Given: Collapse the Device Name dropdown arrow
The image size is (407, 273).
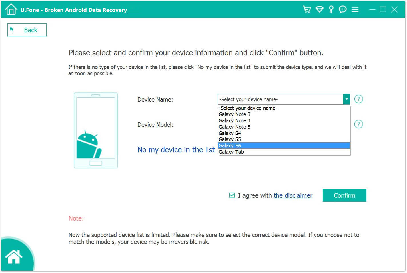Looking at the screenshot, I should tap(346, 99).
